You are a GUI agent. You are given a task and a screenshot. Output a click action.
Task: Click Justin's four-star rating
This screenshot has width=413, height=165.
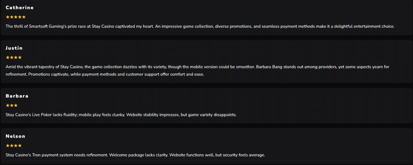tap(14, 57)
